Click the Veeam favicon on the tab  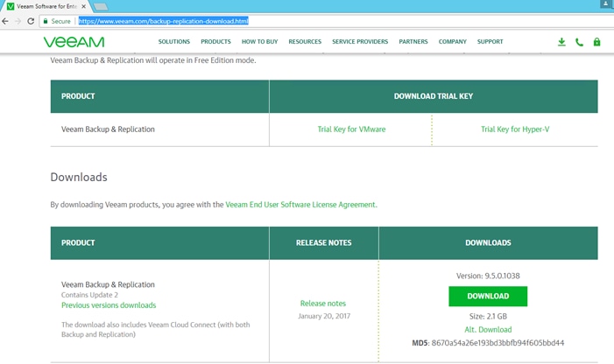click(11, 6)
